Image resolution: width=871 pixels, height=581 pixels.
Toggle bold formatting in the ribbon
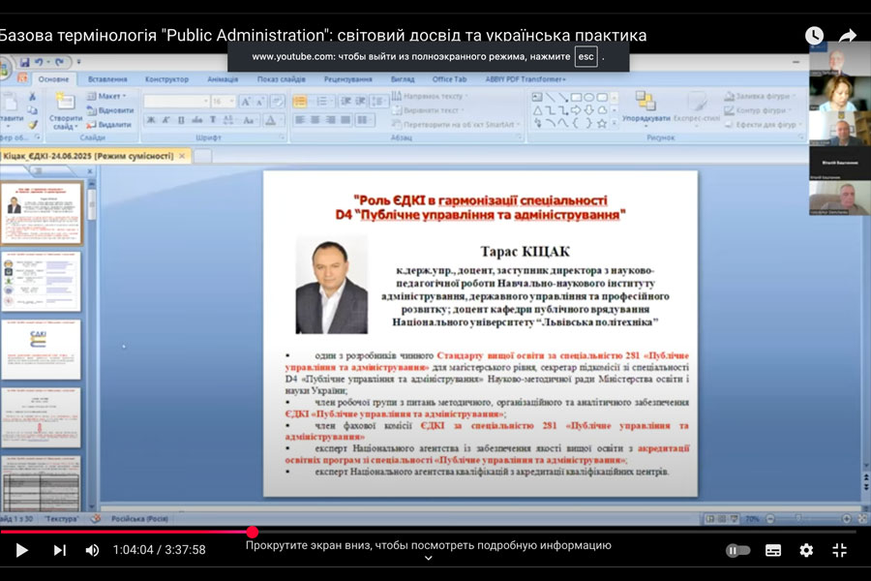pos(151,121)
